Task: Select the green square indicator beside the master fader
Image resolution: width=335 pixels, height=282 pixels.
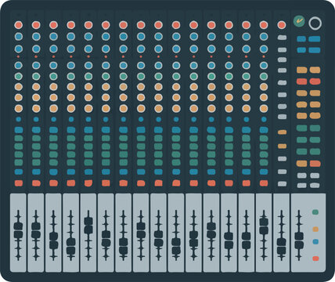Action: pos(315,212)
